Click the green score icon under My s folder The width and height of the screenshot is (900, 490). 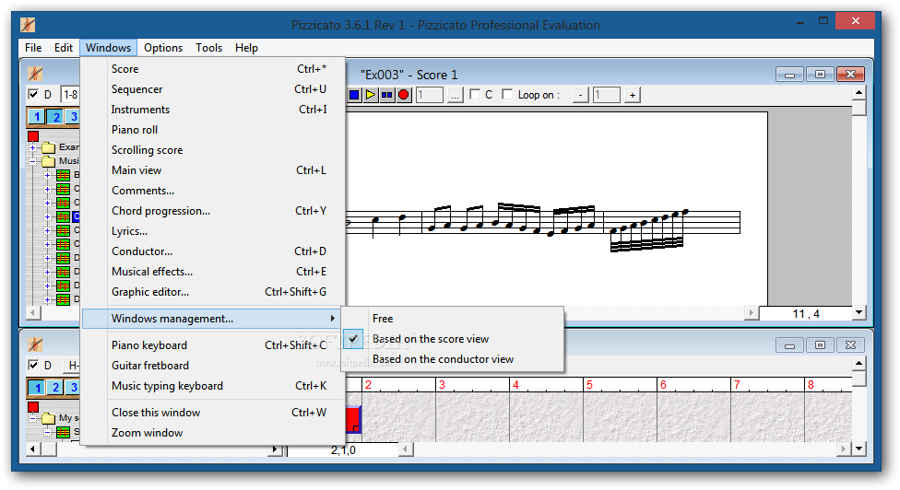[63, 432]
